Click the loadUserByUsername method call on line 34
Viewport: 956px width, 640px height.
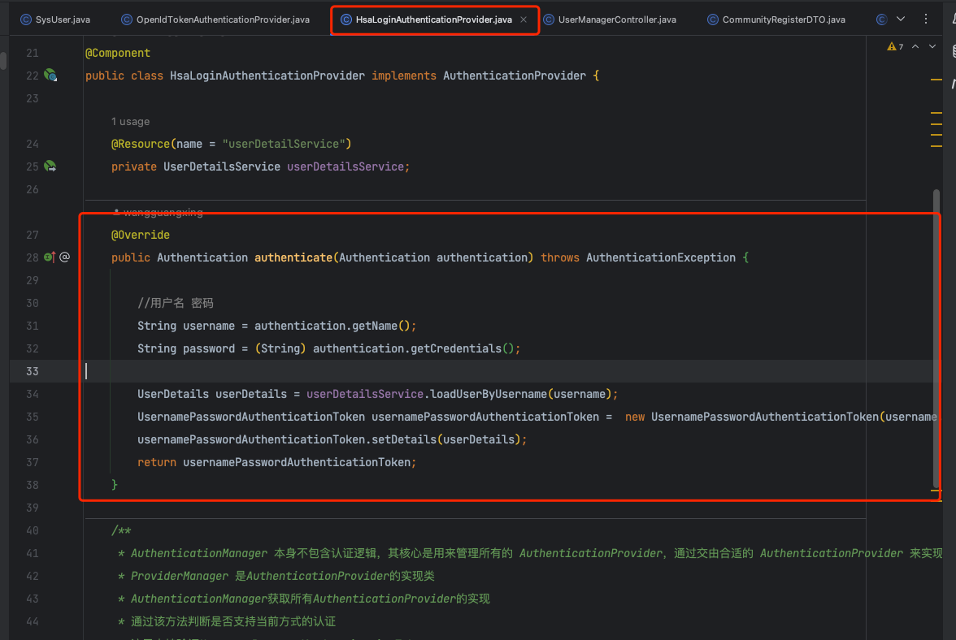(486, 394)
